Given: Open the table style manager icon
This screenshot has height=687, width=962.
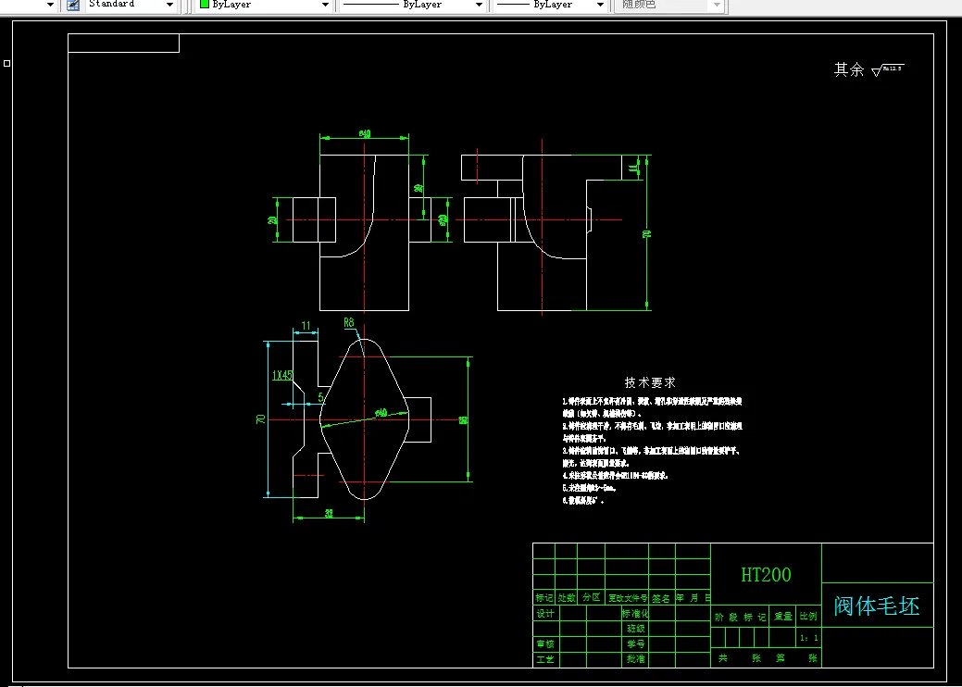Looking at the screenshot, I should [73, 5].
